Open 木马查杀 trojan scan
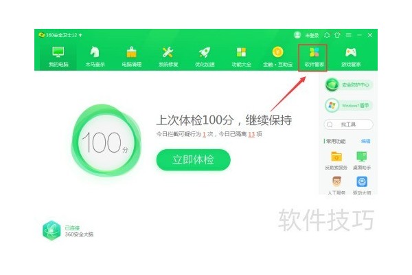Screen dimensions: 412x275 95,56
